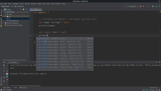Choose println() with no arguments
Image resolution: width=161 pixels, height=91 pixels.
point(65,39)
